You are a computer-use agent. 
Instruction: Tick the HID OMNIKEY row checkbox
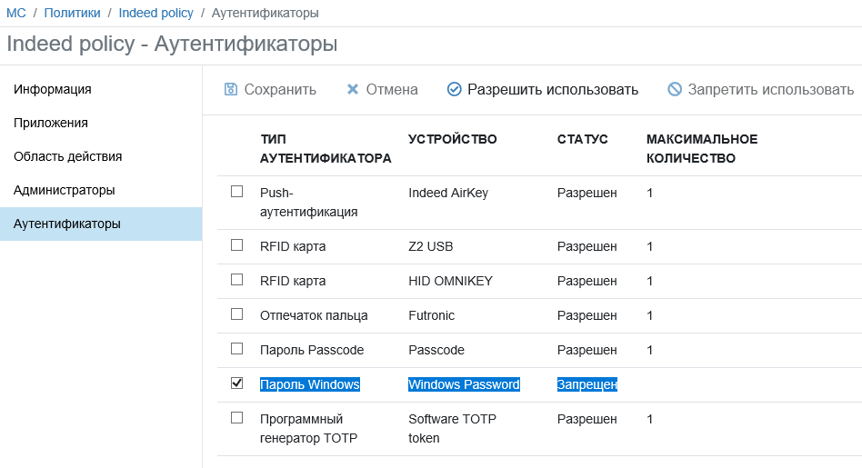[237, 280]
